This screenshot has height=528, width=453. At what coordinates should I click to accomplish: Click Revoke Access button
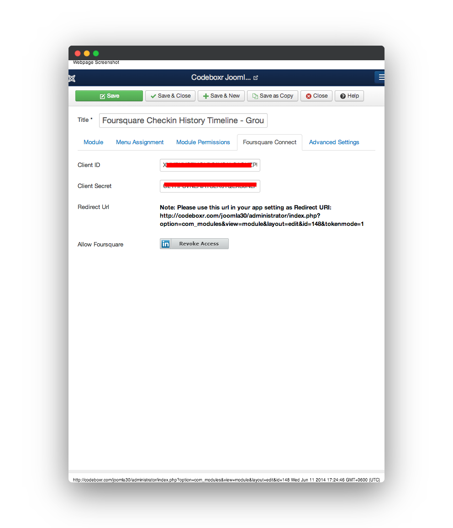click(194, 244)
